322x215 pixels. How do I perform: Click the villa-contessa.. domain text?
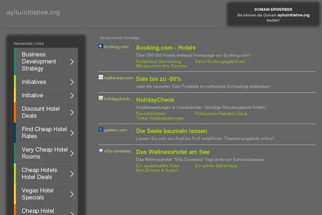click(x=119, y=151)
